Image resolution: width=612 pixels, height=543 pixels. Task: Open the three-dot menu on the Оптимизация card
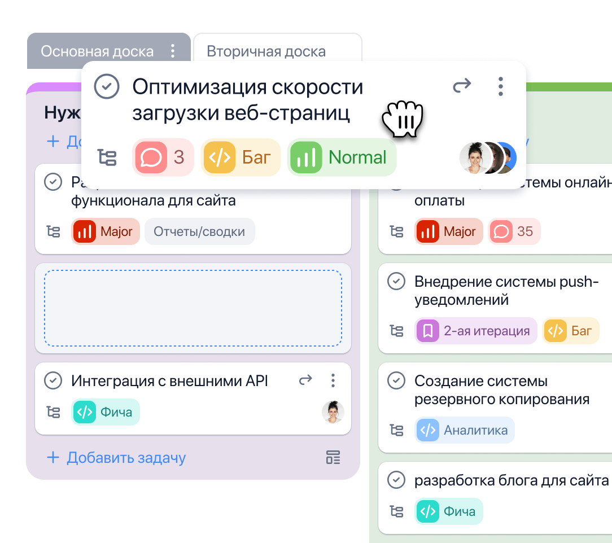pos(500,86)
